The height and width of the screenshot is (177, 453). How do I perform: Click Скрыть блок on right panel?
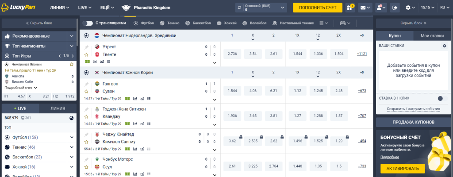click(413, 23)
